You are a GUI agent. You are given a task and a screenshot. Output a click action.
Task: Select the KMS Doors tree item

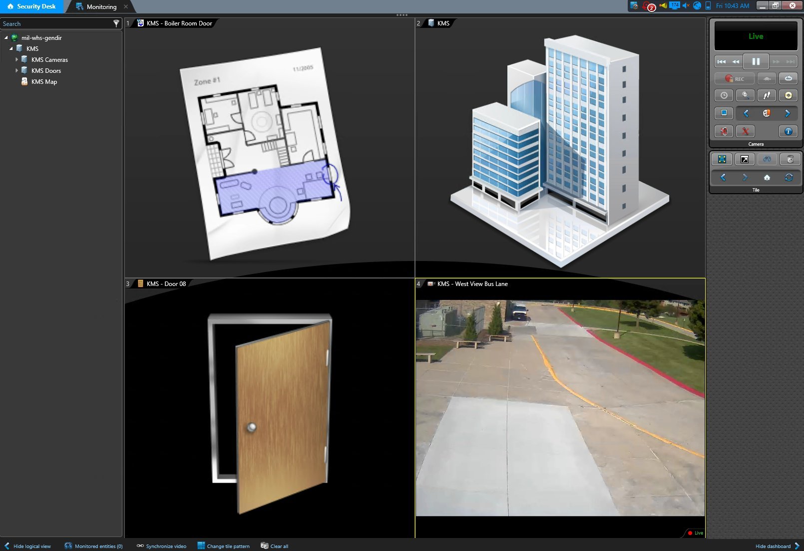click(46, 70)
